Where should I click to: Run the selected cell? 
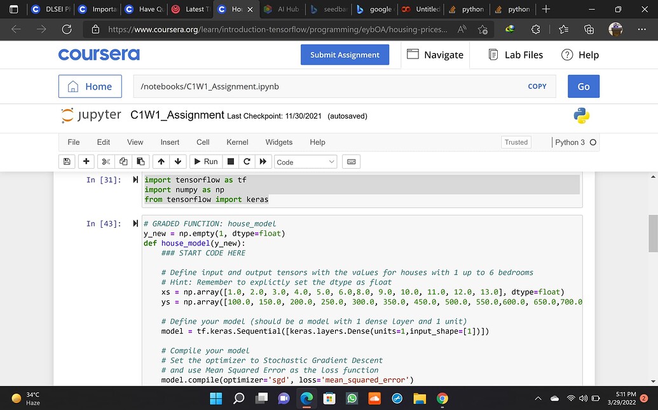205,162
